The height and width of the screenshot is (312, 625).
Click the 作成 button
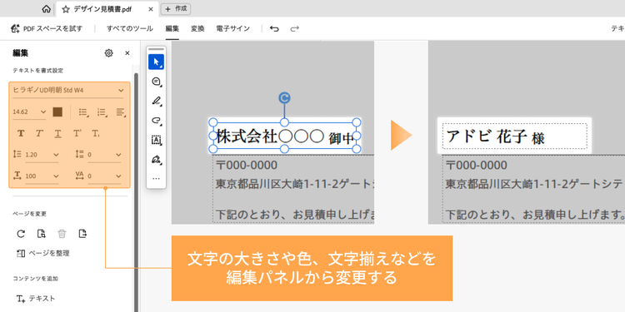coord(175,9)
